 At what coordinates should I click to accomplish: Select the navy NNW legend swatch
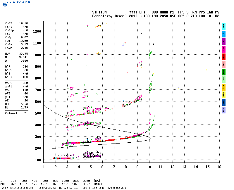coord(224,103)
